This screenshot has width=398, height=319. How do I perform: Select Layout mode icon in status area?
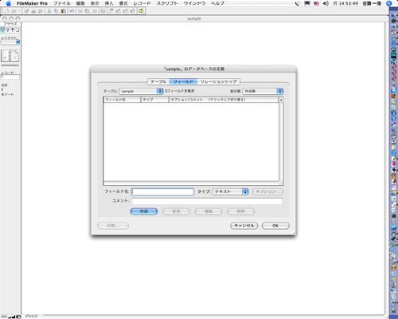point(13,30)
